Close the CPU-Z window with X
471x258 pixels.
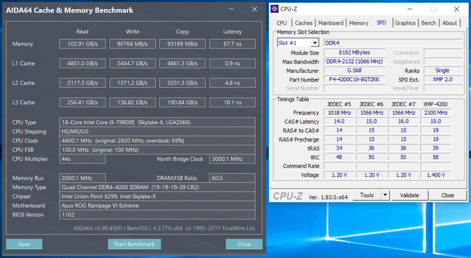pos(457,9)
